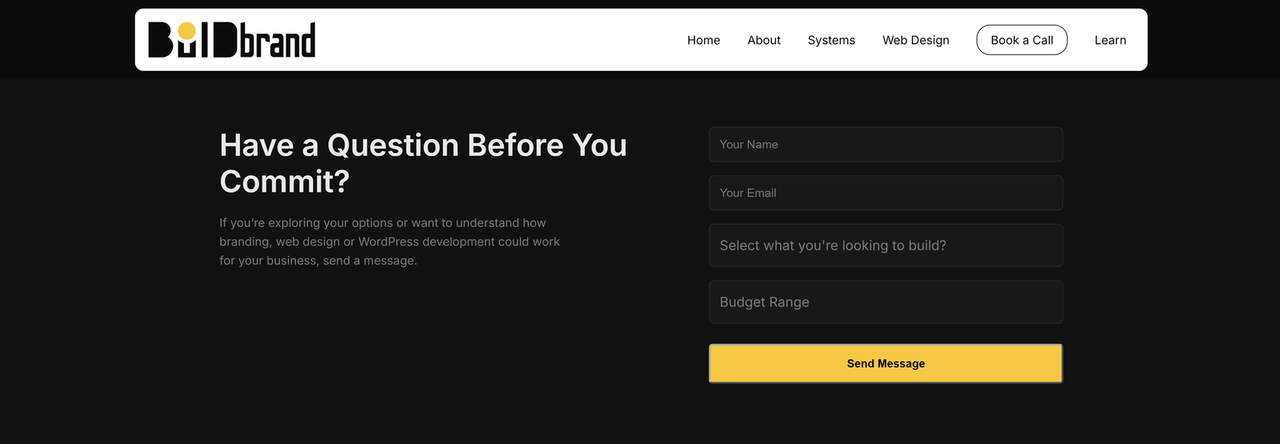Screen dimensions: 1280x444
Task: Click the 'Have a Question Before You Commit?' heading
Action: pos(423,163)
